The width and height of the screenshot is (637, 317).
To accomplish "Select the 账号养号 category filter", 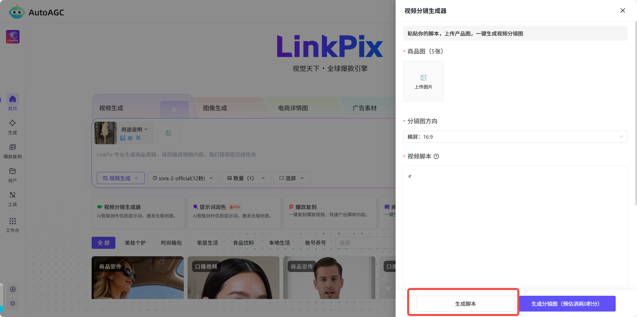I will click(x=315, y=243).
